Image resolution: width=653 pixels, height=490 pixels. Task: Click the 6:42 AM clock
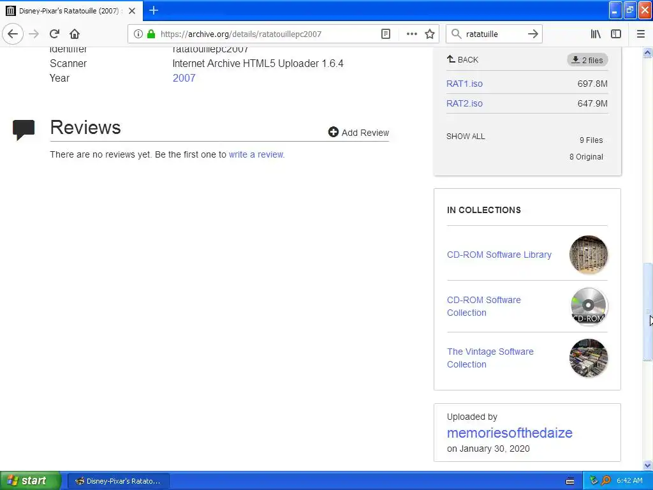pyautogui.click(x=629, y=480)
